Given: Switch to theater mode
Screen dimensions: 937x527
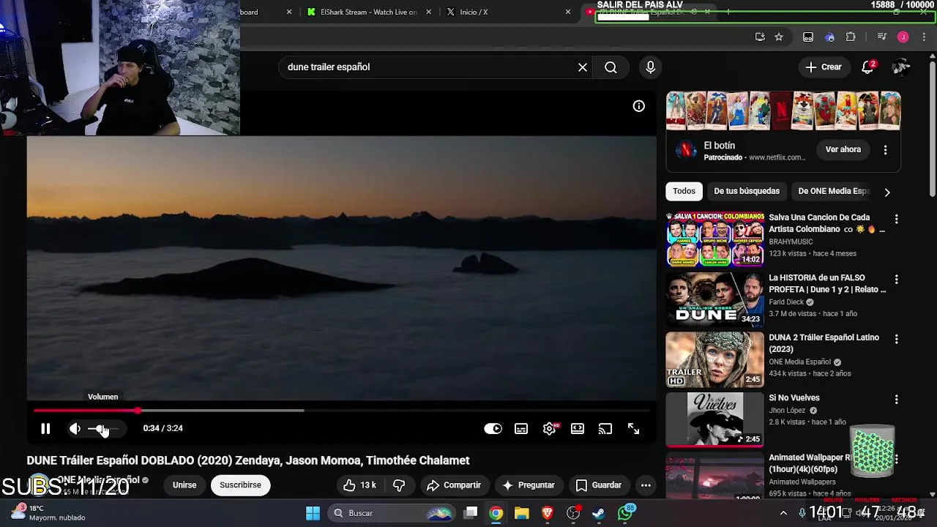Looking at the screenshot, I should point(578,429).
